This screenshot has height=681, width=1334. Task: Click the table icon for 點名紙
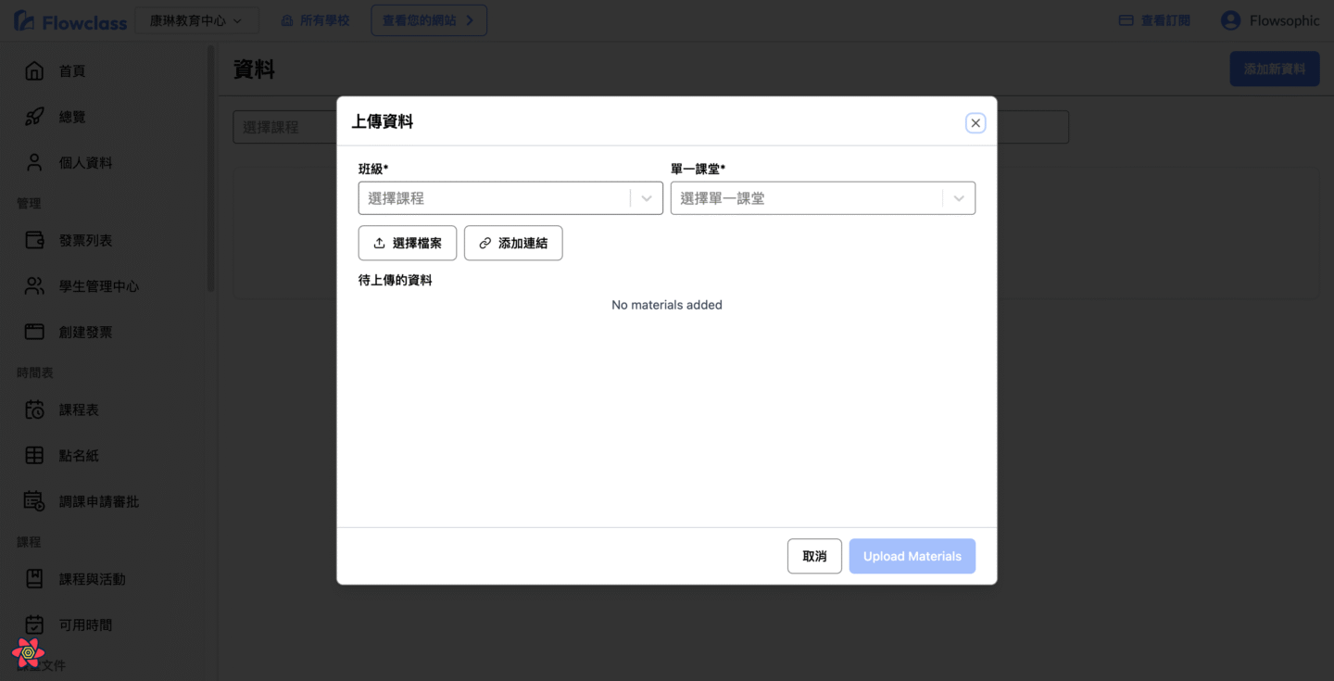(x=34, y=456)
